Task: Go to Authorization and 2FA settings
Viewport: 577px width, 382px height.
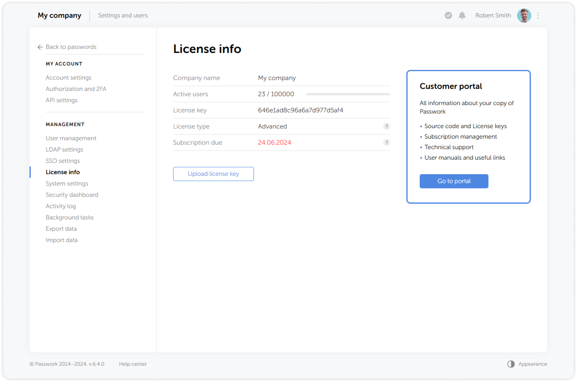Action: (x=76, y=89)
